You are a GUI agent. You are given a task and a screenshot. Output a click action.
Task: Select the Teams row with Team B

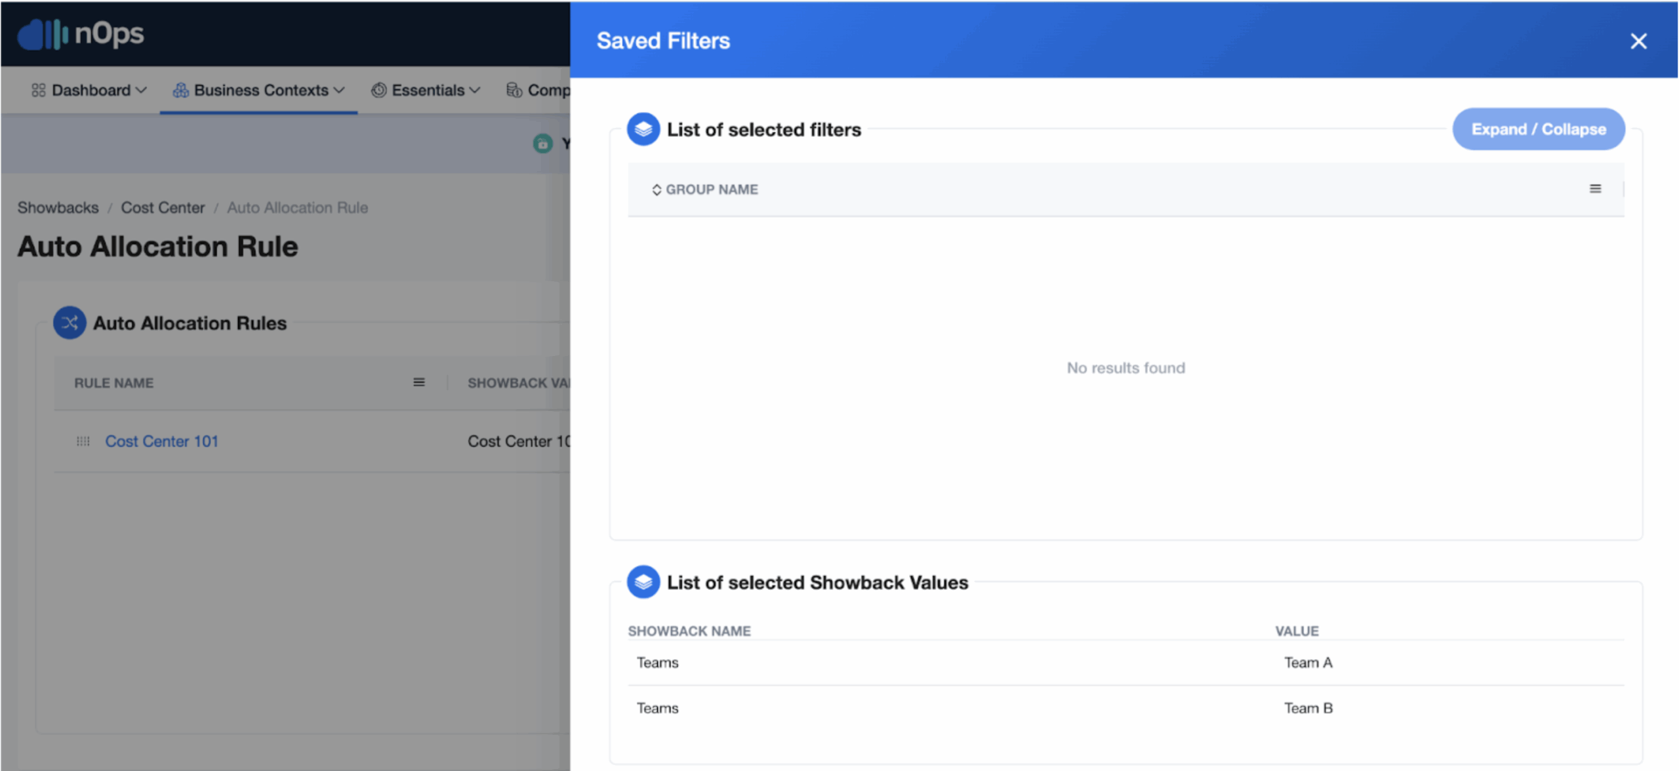[x=1125, y=709]
